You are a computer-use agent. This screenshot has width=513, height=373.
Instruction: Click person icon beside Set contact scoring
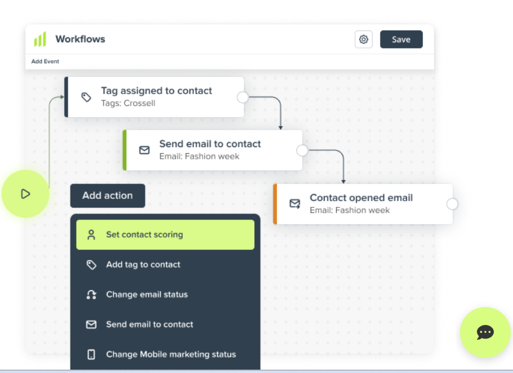click(91, 235)
